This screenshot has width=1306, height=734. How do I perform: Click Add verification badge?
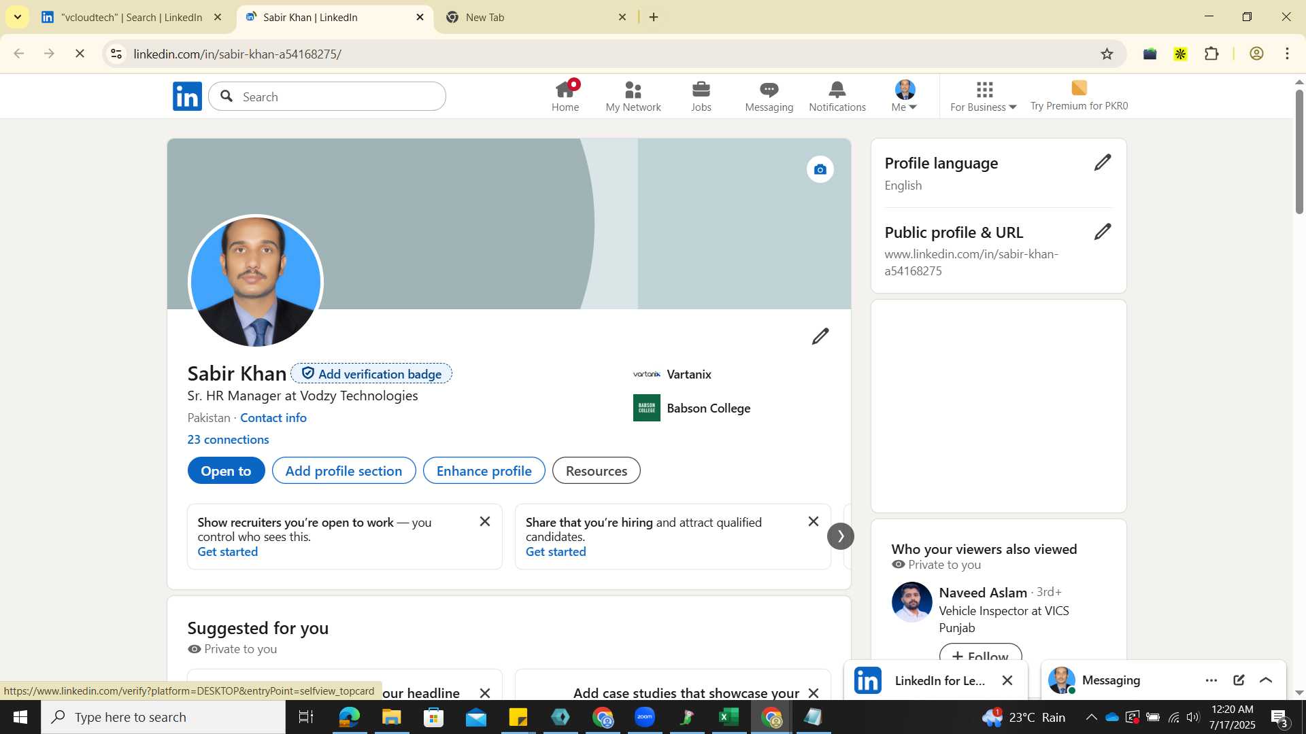[x=371, y=374]
